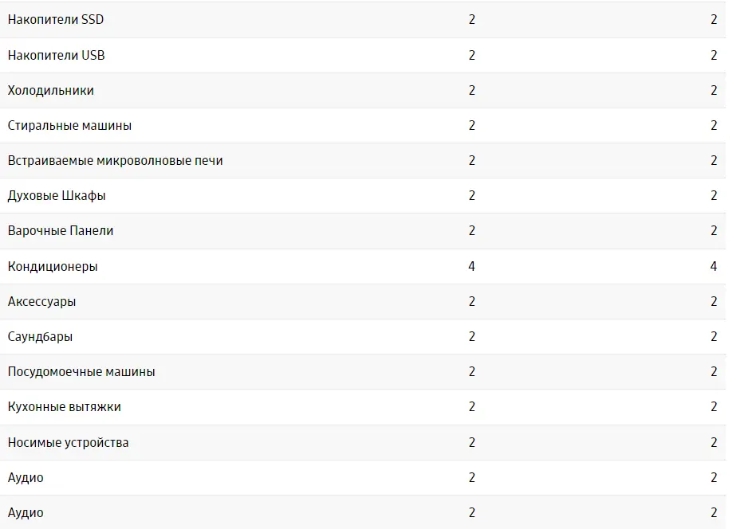Select the Посудомоечные машины row
The image size is (748, 529).
(363, 372)
